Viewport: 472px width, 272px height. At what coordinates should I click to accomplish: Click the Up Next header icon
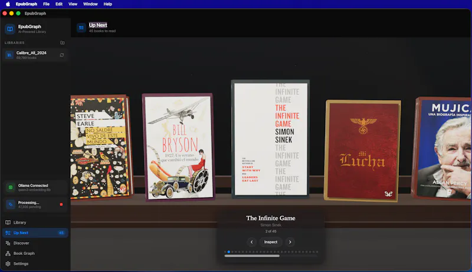[x=81, y=28]
